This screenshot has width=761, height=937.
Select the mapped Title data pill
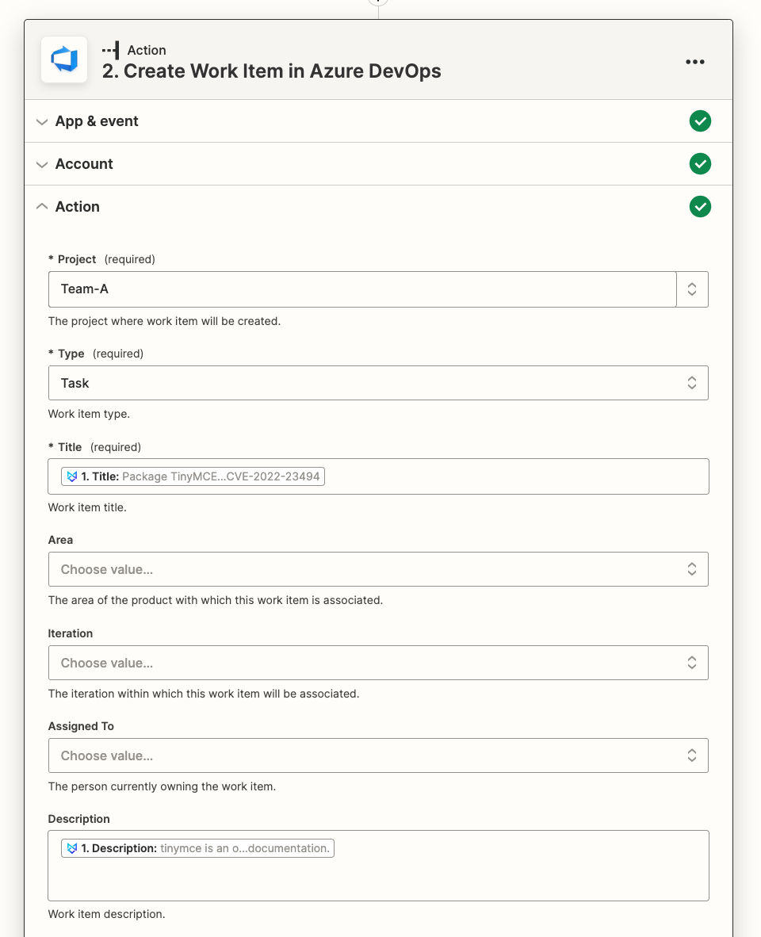193,476
